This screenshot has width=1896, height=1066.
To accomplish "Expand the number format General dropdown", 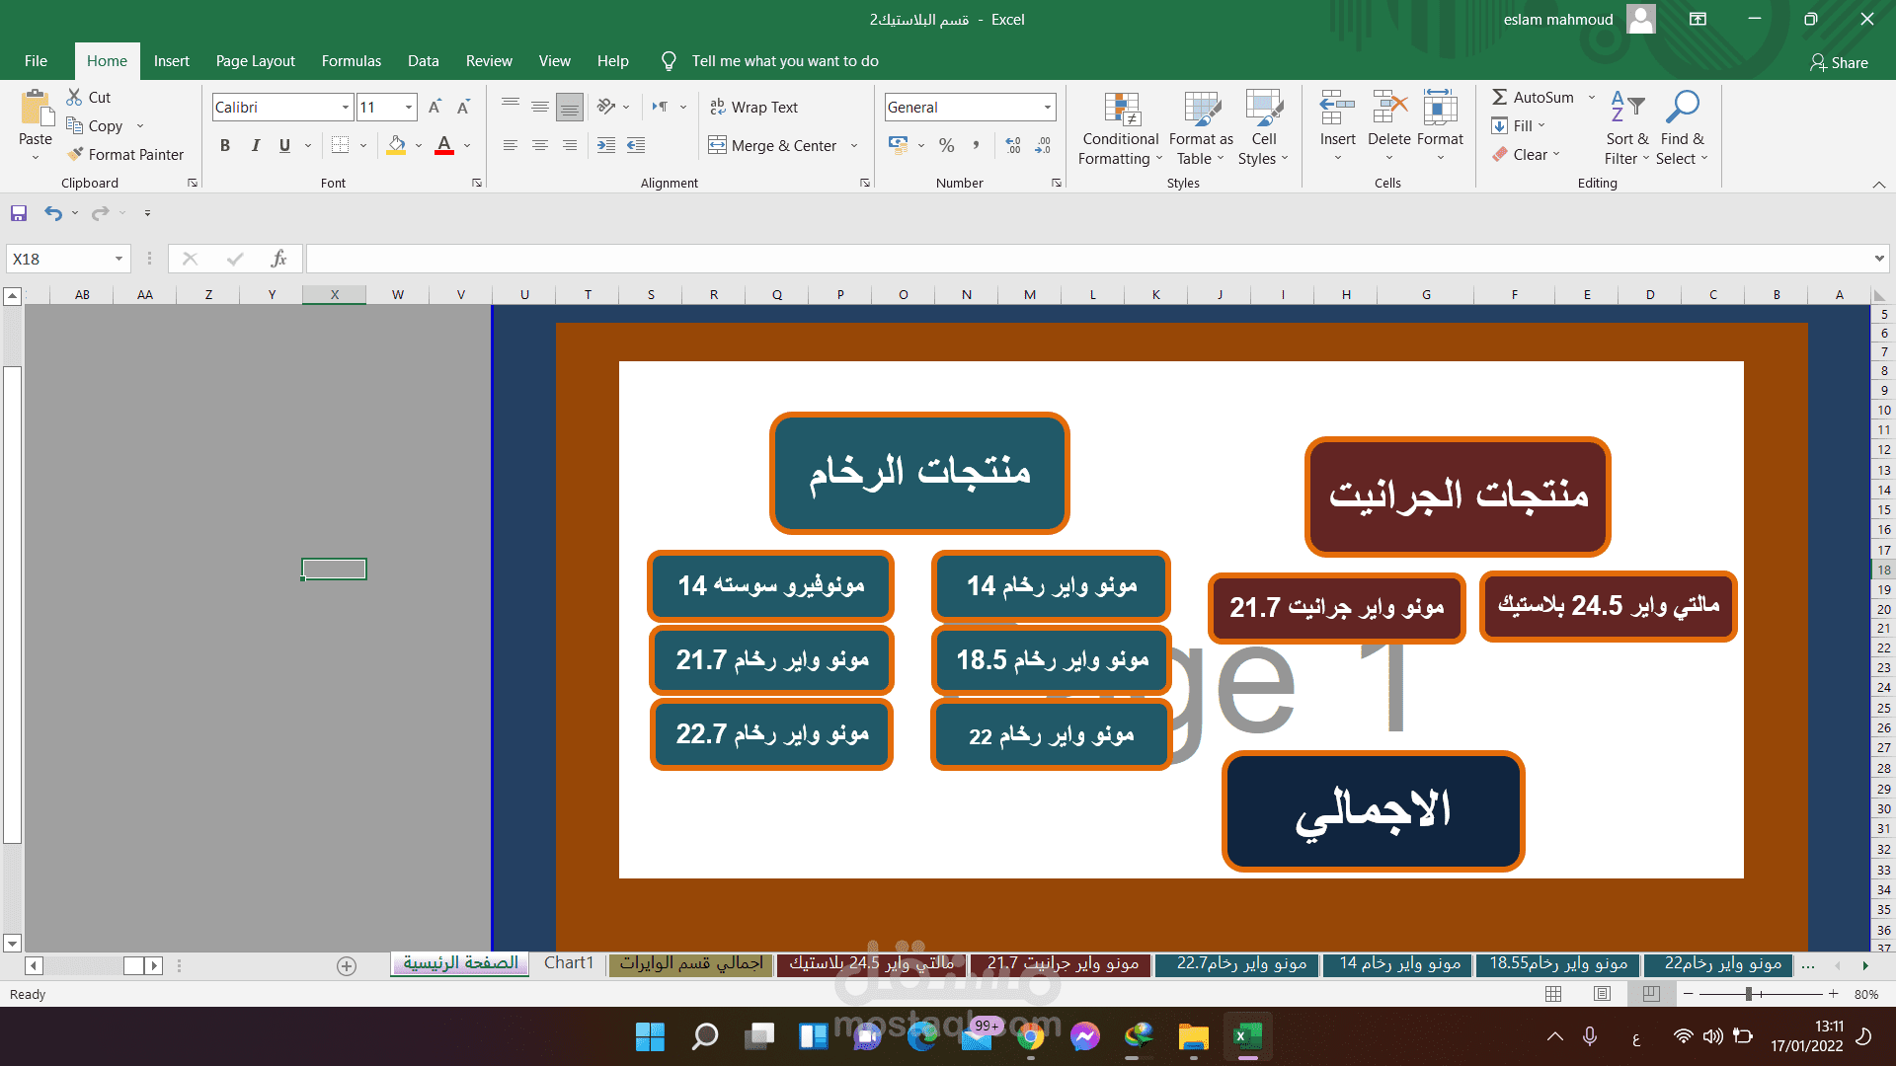I will (1047, 107).
